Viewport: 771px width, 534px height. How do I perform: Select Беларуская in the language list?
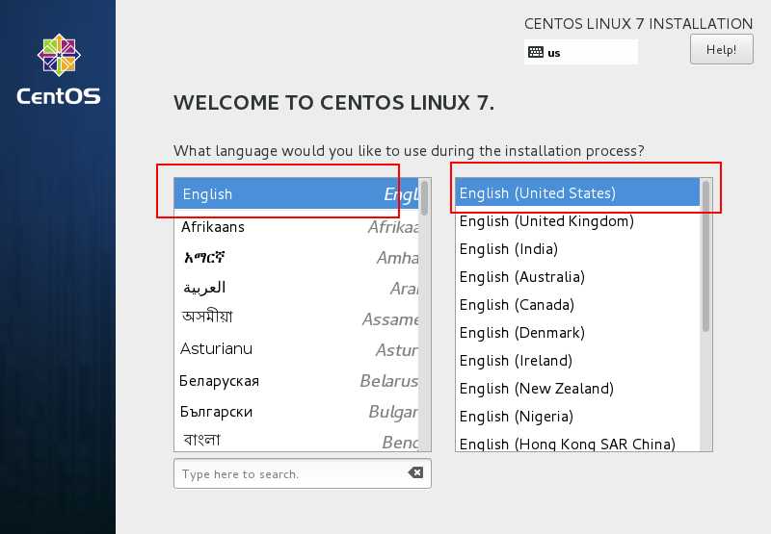pyautogui.click(x=297, y=380)
